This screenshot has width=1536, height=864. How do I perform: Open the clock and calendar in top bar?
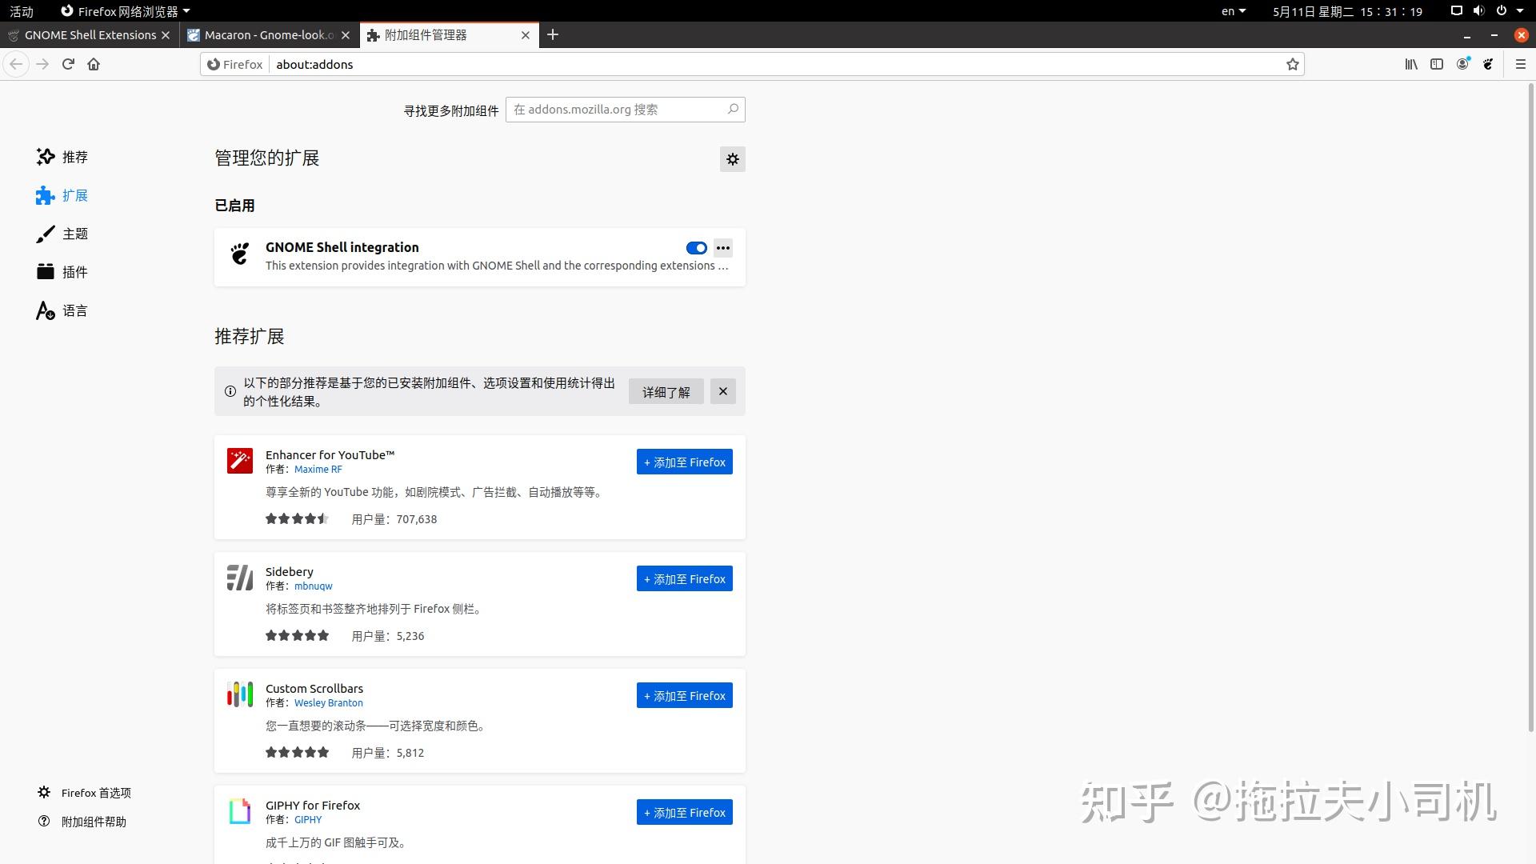[x=1348, y=11]
